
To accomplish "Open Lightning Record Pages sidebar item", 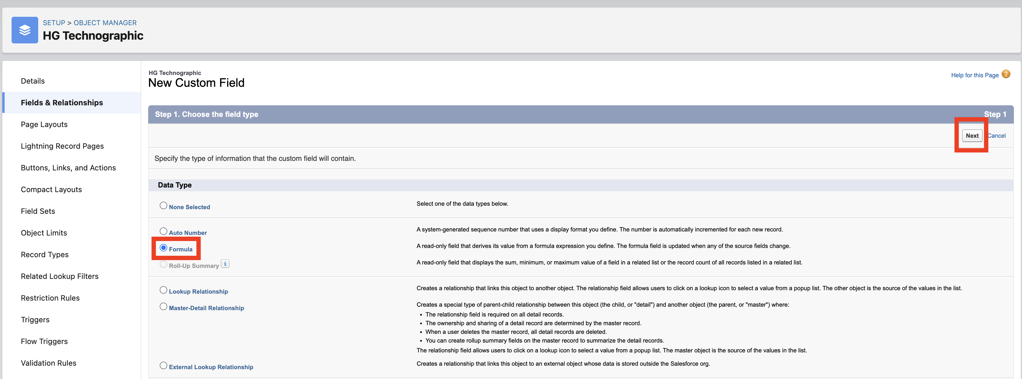I will [x=62, y=146].
